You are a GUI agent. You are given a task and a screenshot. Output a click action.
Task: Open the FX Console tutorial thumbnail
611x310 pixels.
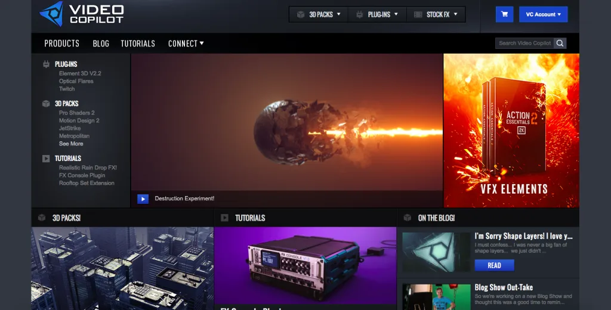(x=305, y=266)
